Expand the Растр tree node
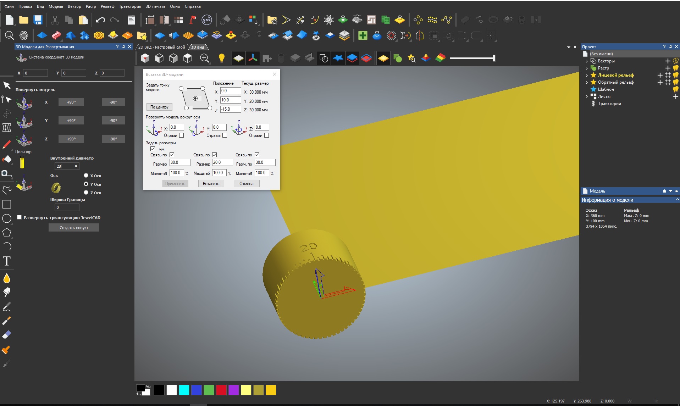The height and width of the screenshot is (406, 680). [x=587, y=68]
